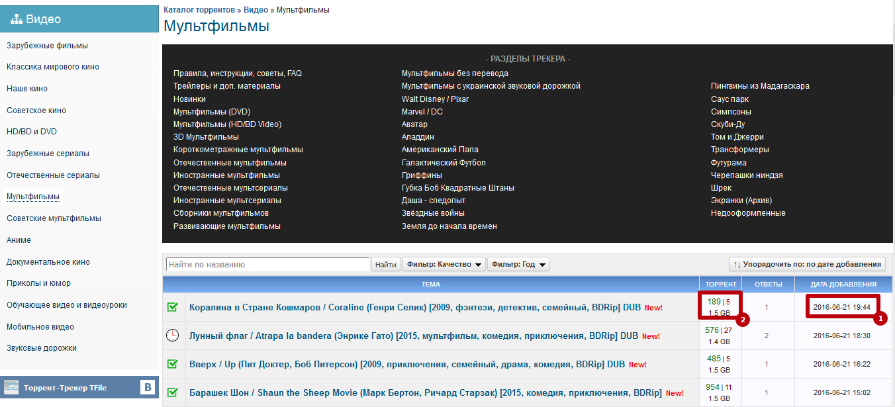Click the ДАТА ДОБАВЛЕНИЯ column header
Image resolution: width=895 pixels, height=407 pixels.
tap(843, 284)
